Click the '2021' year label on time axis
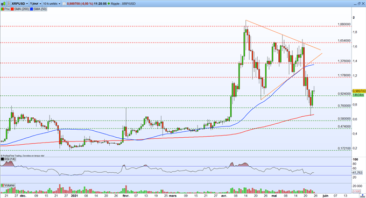366x198 pixels. (x=74, y=196)
